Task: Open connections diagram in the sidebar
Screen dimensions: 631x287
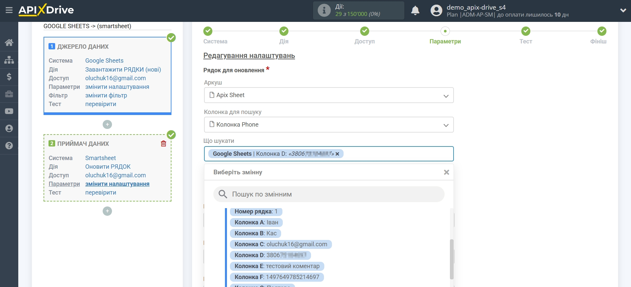Action: pyautogui.click(x=9, y=60)
